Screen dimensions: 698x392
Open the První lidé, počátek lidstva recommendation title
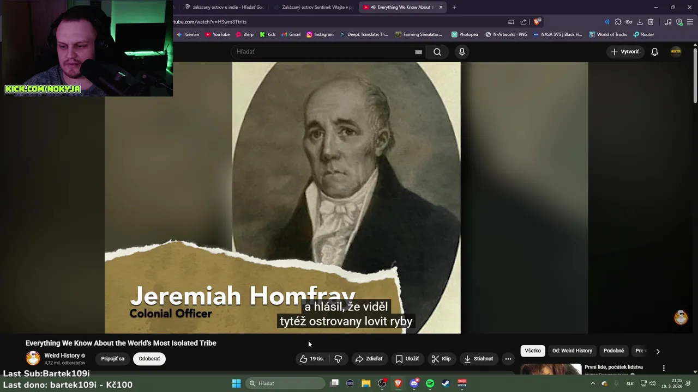pos(613,367)
